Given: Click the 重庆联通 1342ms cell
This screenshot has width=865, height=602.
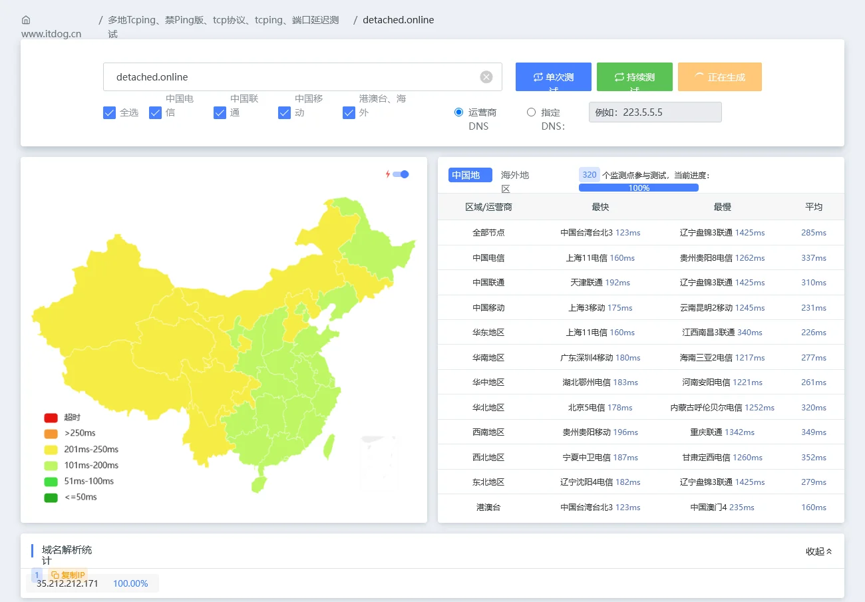Looking at the screenshot, I should pos(723,432).
